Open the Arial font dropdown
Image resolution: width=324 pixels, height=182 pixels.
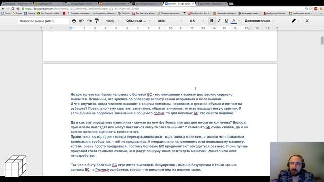170,21
